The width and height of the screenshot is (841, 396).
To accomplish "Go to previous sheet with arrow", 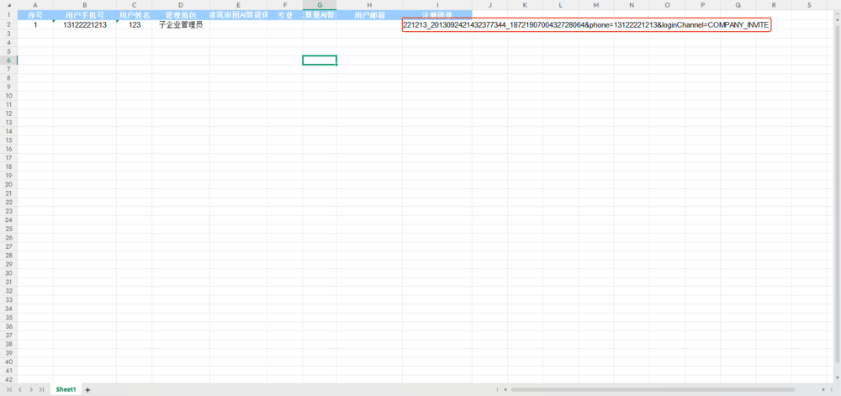I will point(21,390).
